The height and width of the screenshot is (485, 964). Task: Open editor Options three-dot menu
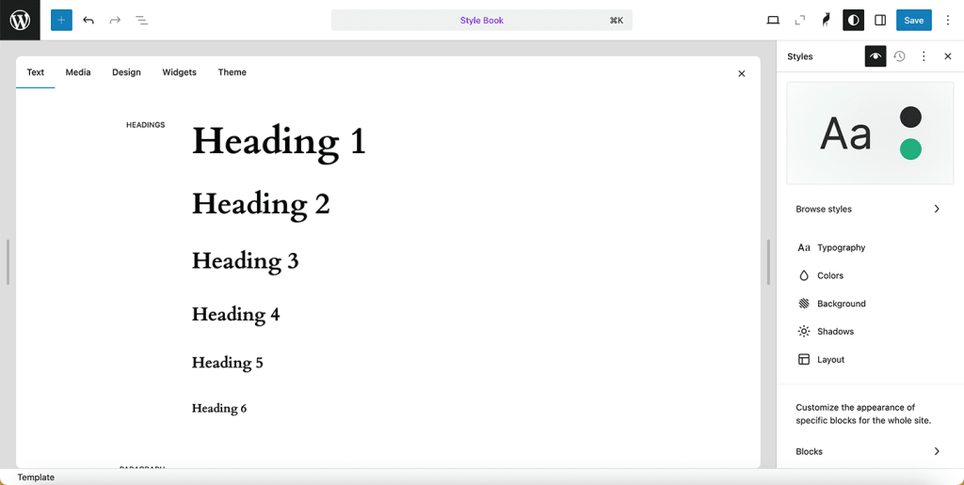948,20
